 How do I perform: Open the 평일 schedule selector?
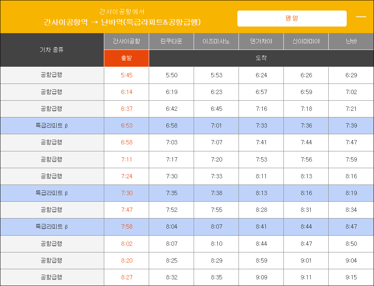coord(292,18)
